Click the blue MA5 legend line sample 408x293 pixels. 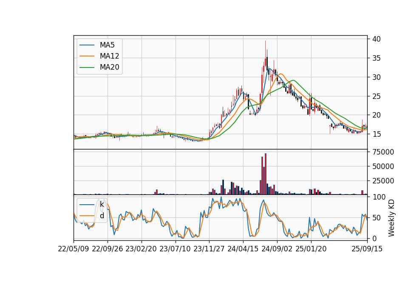[87, 45]
